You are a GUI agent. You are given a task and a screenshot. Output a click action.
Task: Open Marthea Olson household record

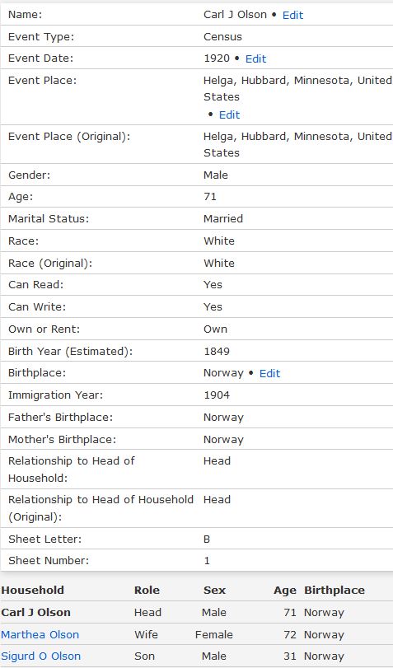click(x=40, y=635)
